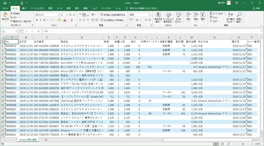Add new sheet with plus button
Screen dimensions: 264x146
[46, 140]
